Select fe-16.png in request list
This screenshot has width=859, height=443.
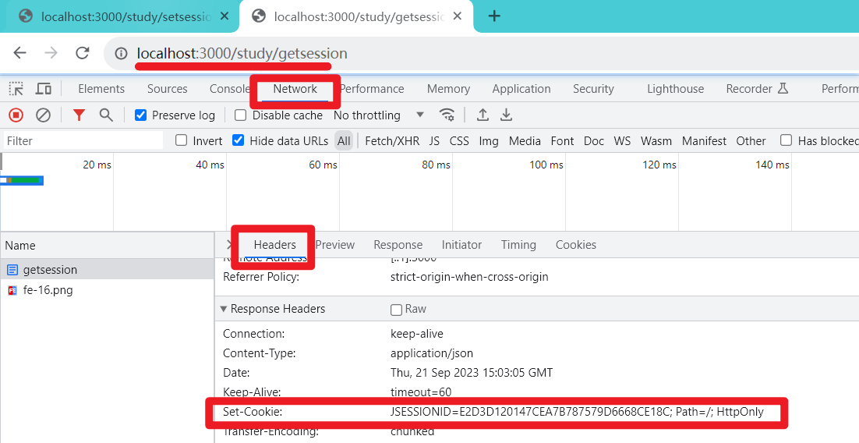[x=48, y=290]
